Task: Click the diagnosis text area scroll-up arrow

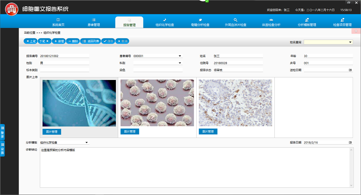Action: point(351,150)
